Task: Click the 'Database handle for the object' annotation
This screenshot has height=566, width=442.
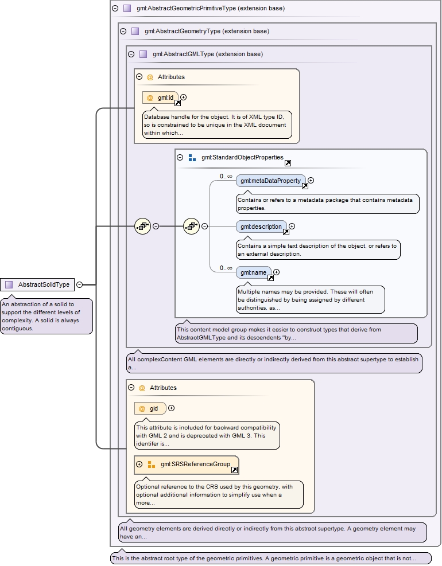Action: [217, 125]
